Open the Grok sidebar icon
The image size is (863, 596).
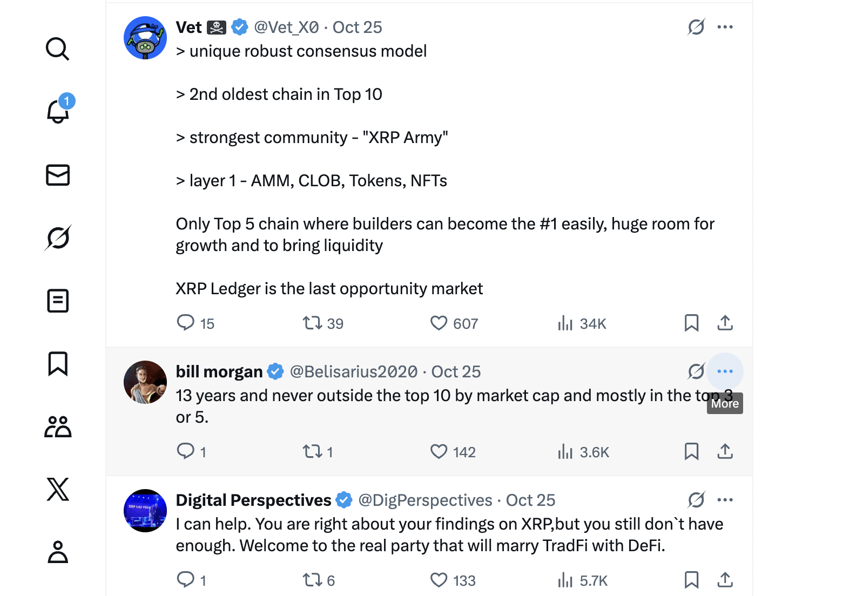58,238
